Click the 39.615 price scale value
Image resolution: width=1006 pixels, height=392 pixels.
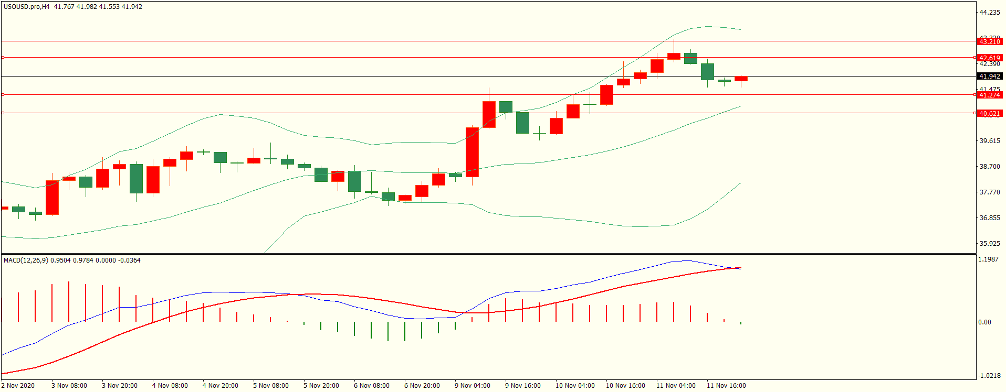(990, 141)
